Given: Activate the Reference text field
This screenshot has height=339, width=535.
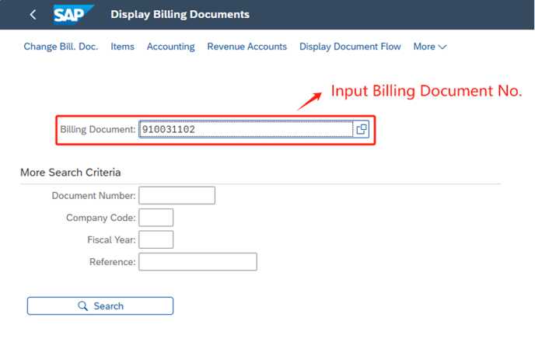Looking at the screenshot, I should [198, 262].
